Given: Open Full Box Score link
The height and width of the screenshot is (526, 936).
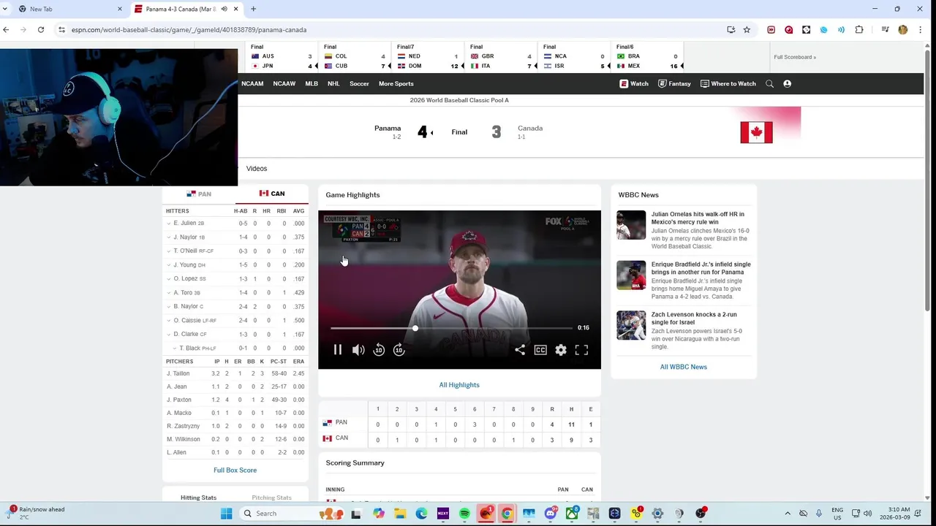Looking at the screenshot, I should [x=235, y=470].
